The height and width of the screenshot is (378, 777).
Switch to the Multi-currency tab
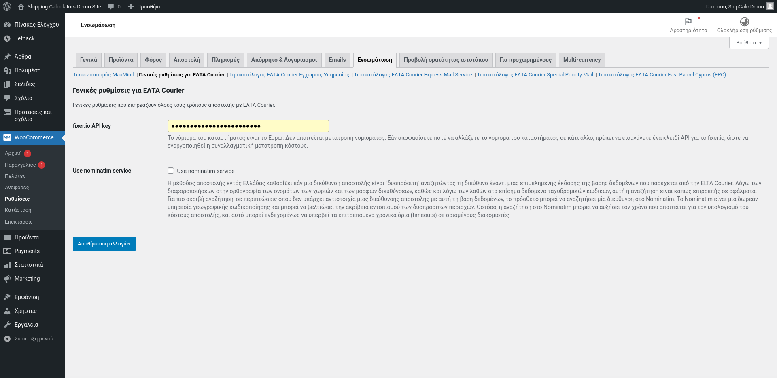pos(582,60)
